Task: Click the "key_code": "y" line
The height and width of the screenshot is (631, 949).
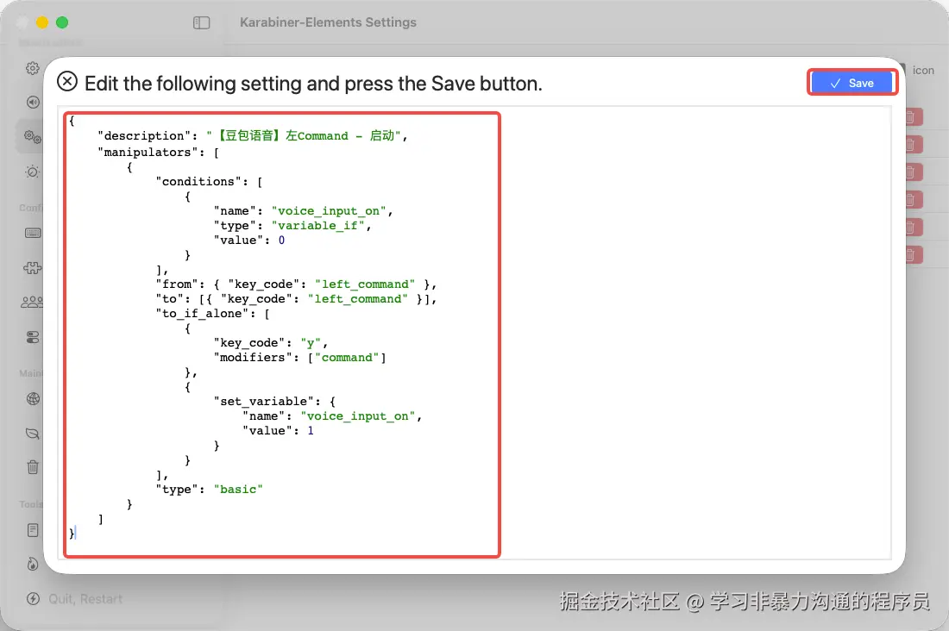Action: pos(270,343)
